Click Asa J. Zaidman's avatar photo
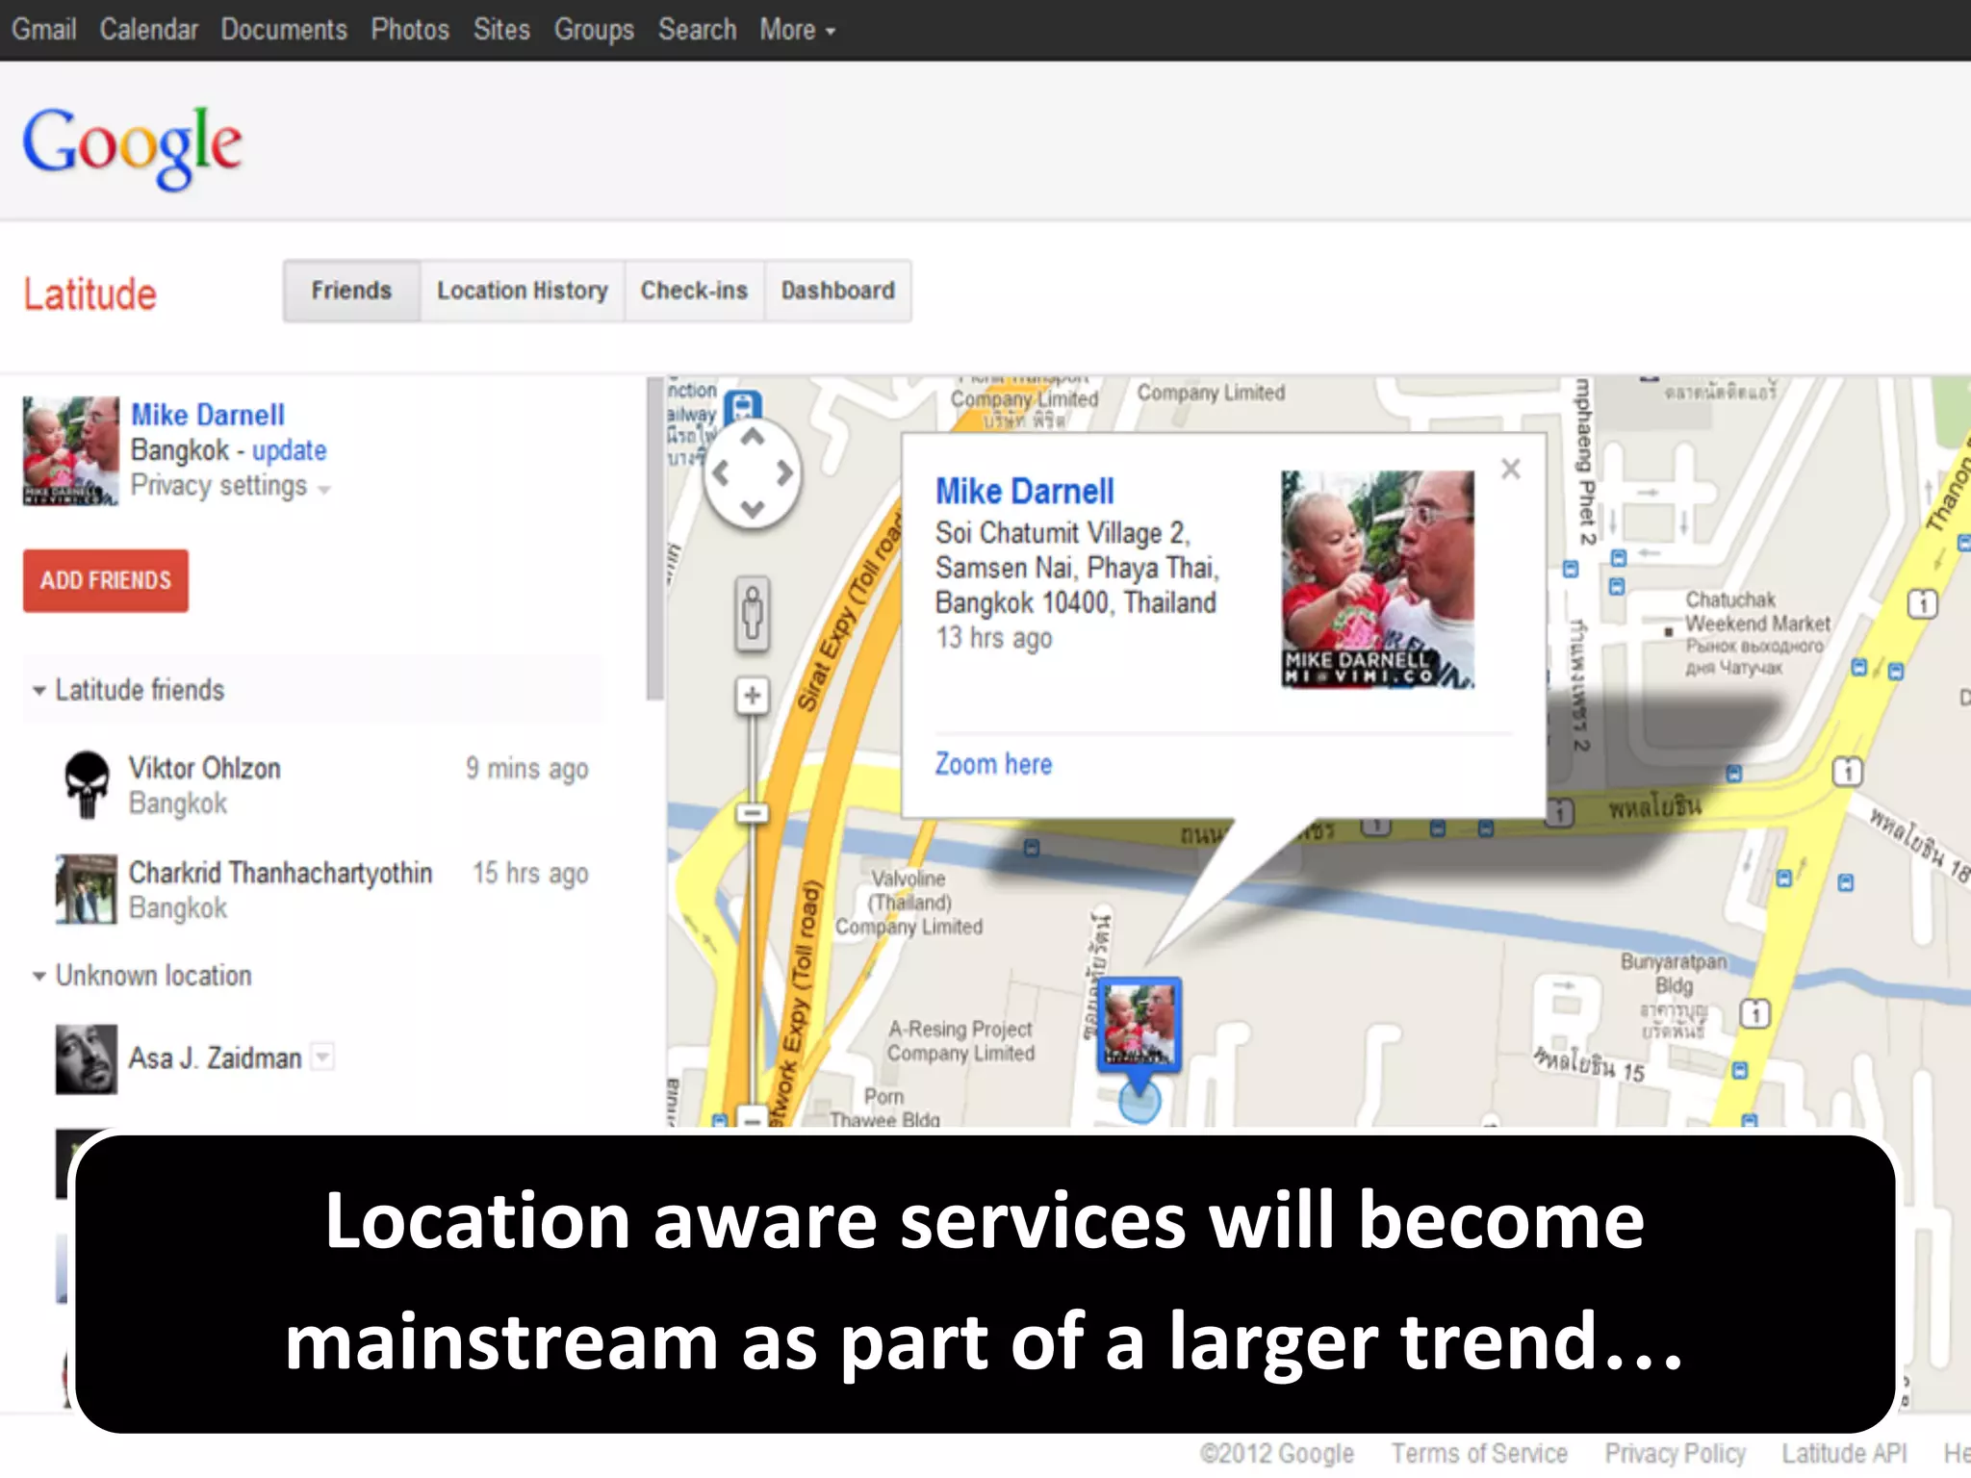 [x=87, y=1059]
